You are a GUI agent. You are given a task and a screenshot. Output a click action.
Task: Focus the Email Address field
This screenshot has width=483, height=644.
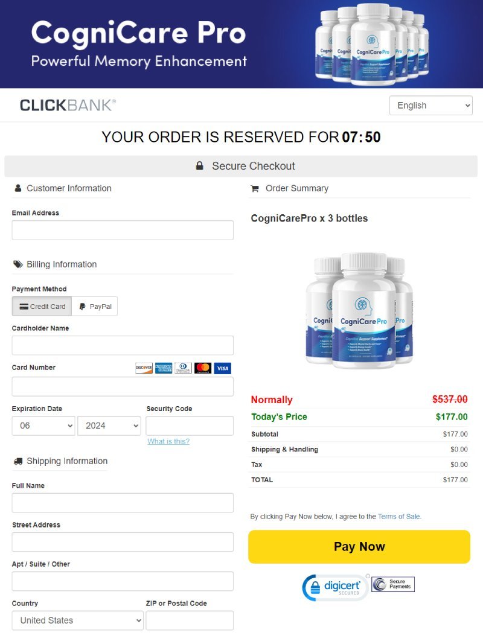point(123,231)
